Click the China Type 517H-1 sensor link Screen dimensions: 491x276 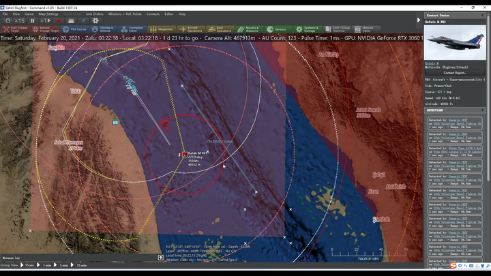point(465,148)
